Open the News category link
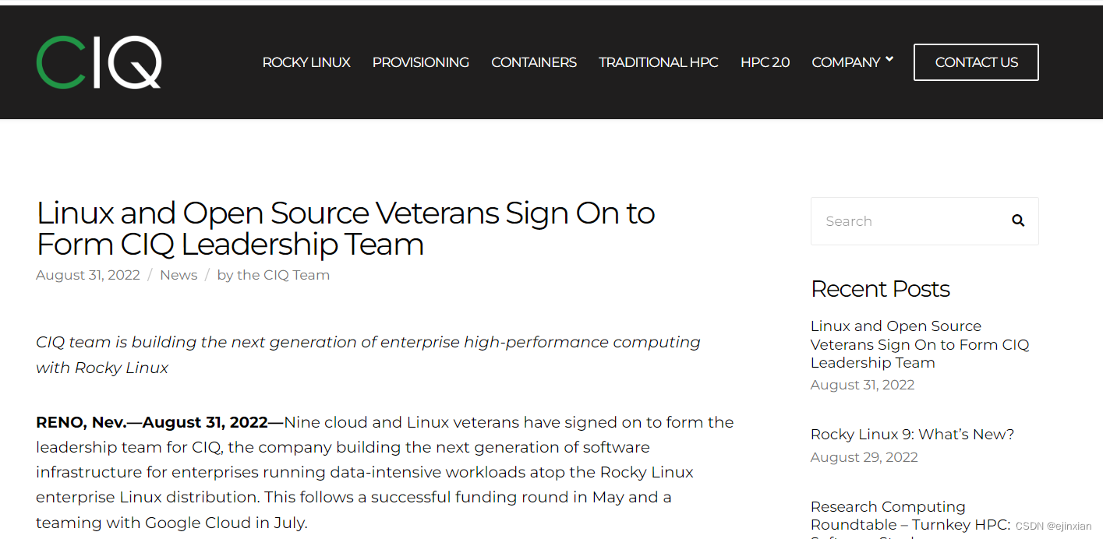The image size is (1103, 539). point(179,275)
